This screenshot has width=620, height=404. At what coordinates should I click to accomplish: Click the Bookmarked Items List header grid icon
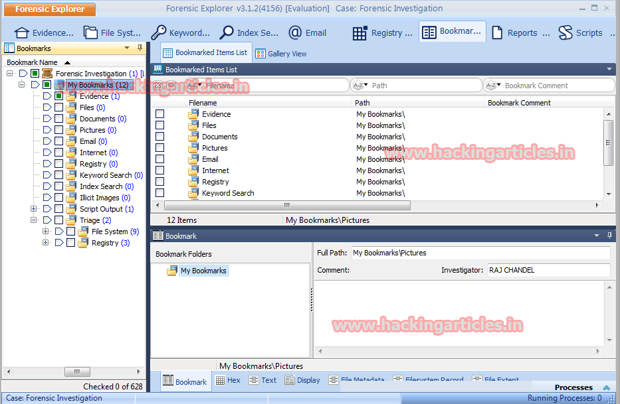(157, 69)
